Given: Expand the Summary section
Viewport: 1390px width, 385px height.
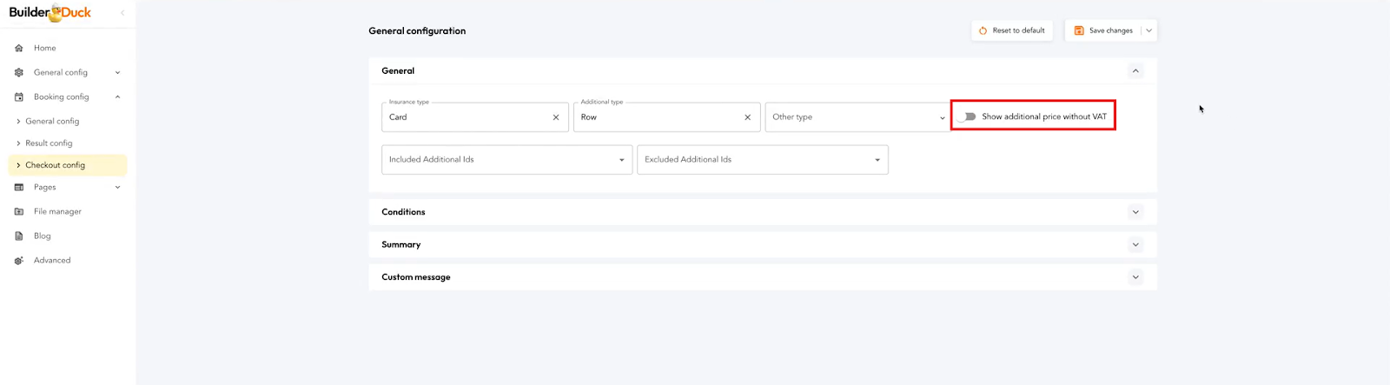Looking at the screenshot, I should click(1135, 245).
